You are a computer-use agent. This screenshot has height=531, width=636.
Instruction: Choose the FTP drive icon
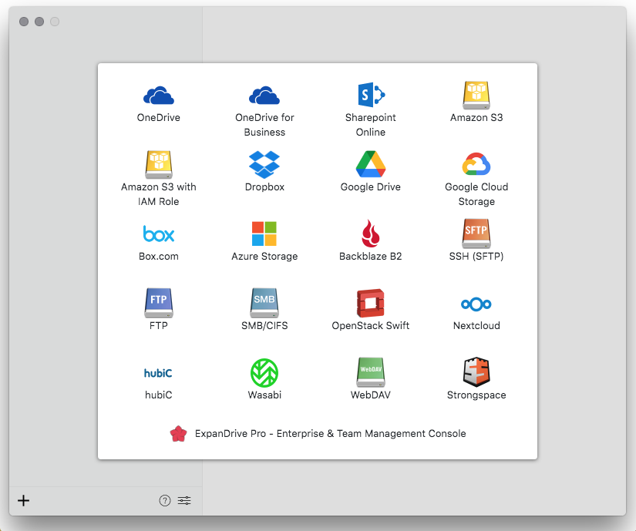[159, 304]
